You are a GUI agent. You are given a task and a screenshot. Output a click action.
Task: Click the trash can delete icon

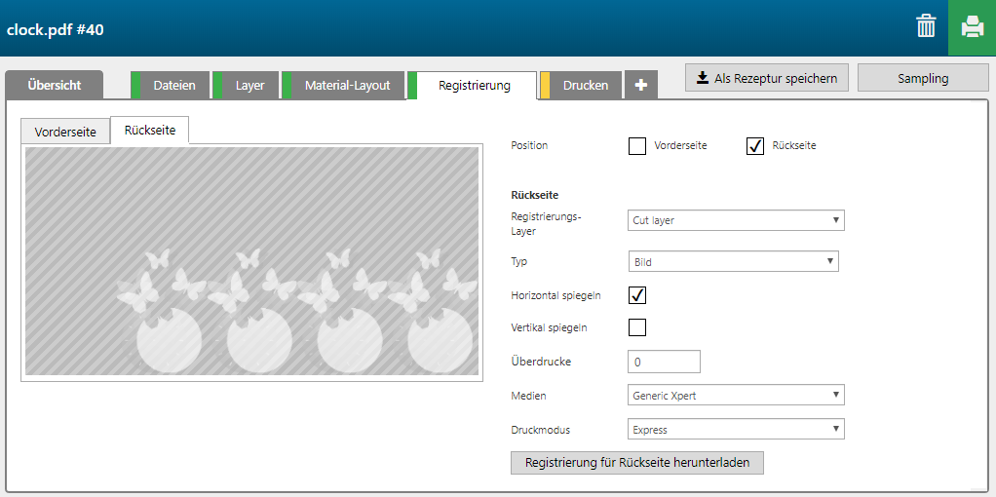926,27
